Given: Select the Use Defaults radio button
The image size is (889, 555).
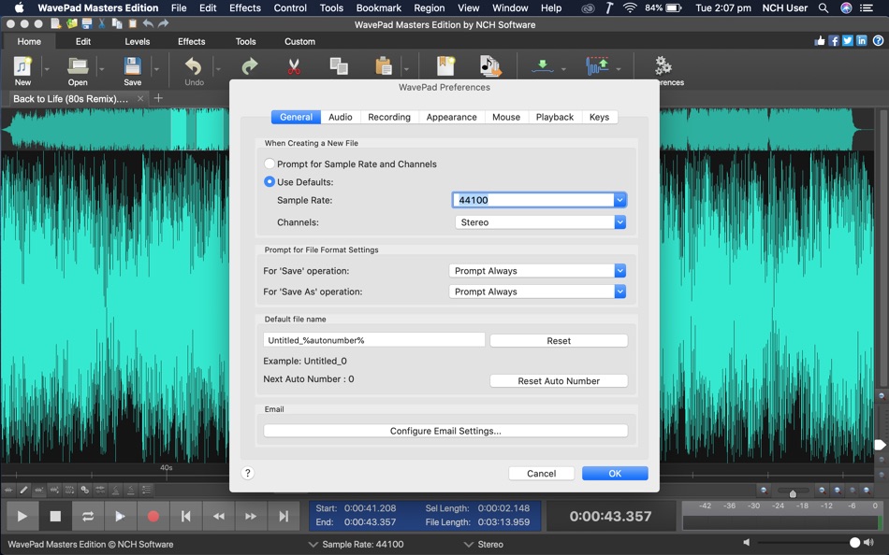Looking at the screenshot, I should (x=270, y=182).
